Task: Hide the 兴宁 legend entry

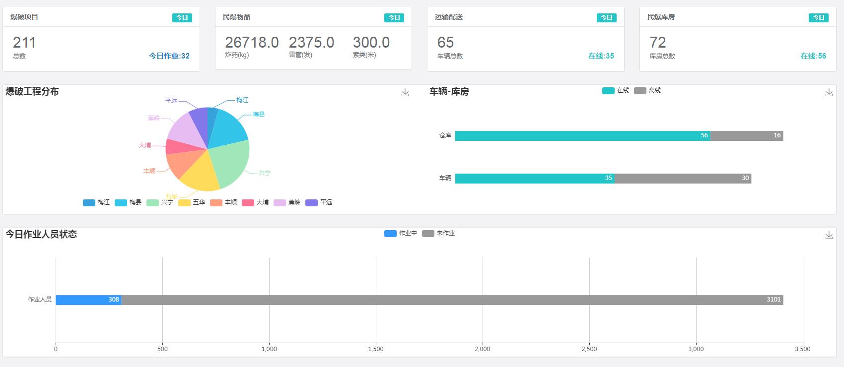Action: pyautogui.click(x=160, y=202)
